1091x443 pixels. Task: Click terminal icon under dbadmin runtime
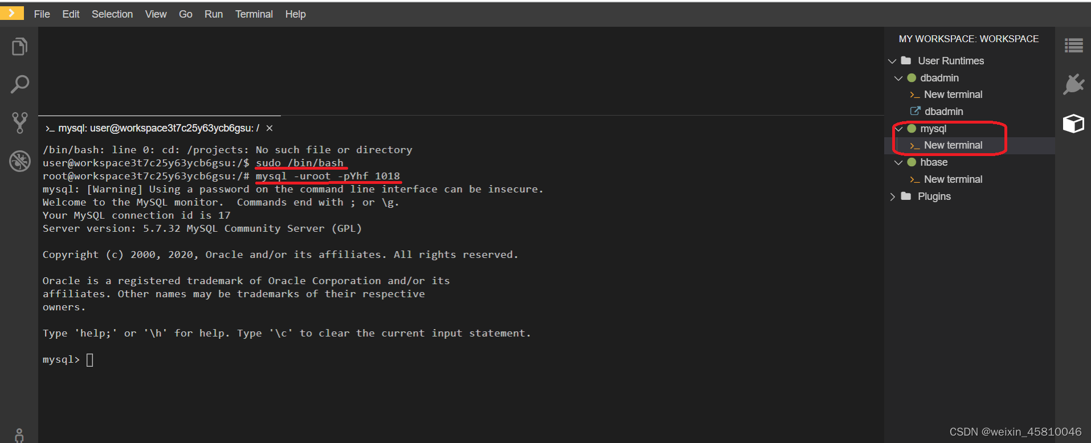pyautogui.click(x=914, y=95)
